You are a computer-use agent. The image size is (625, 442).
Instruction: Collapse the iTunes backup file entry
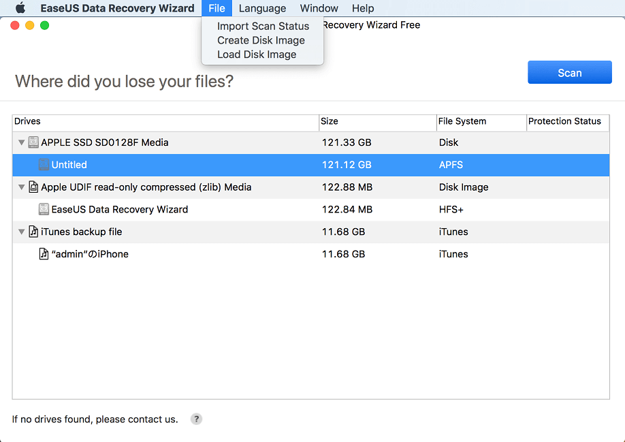click(x=20, y=231)
